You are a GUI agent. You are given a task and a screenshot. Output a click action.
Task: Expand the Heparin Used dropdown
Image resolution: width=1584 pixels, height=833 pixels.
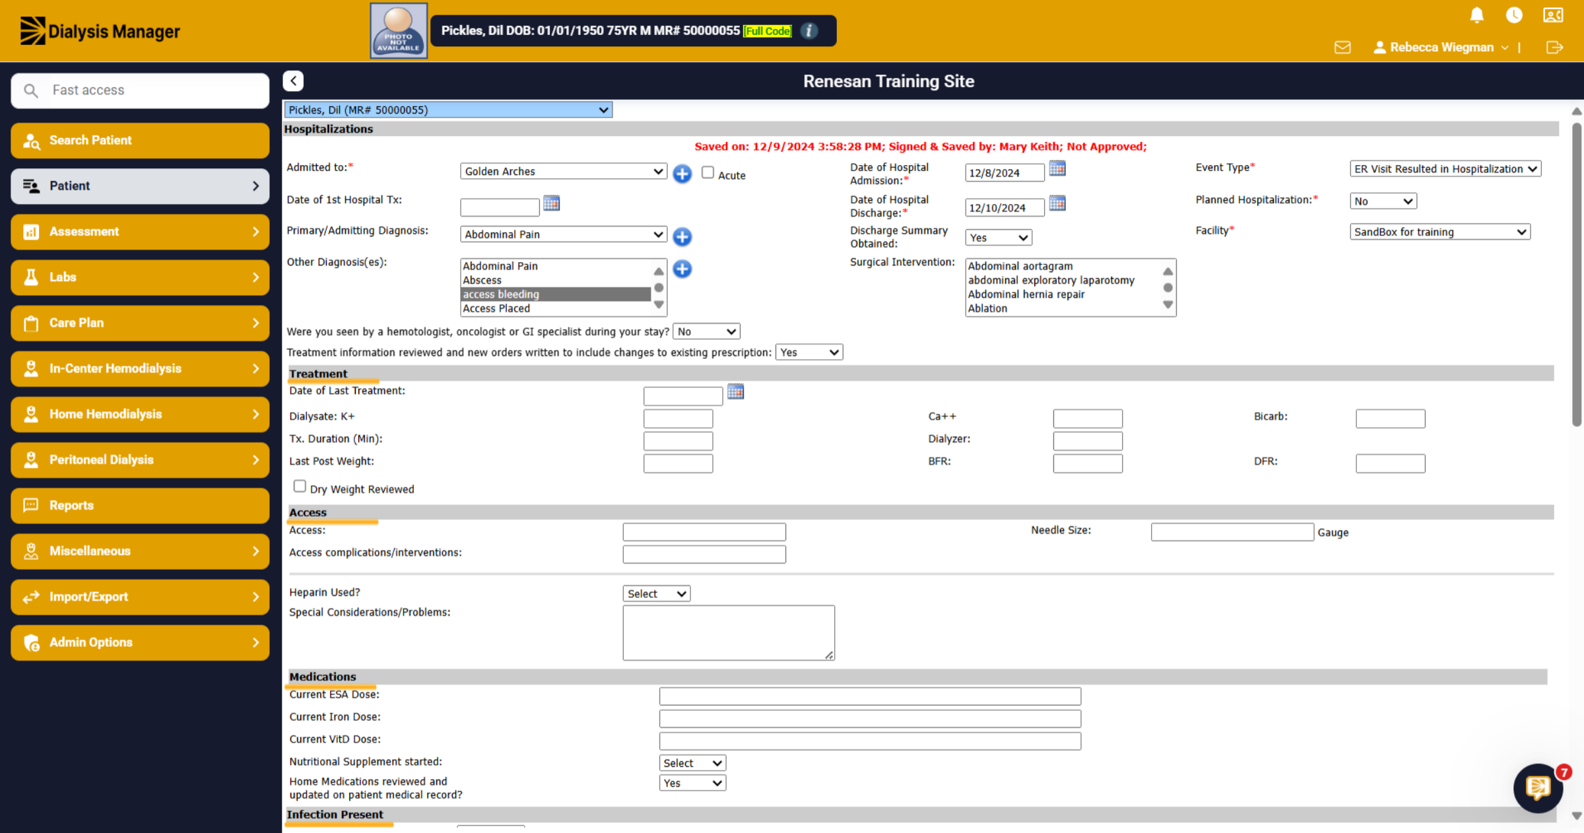point(656,593)
